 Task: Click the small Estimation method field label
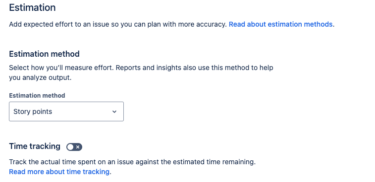pyautogui.click(x=37, y=96)
